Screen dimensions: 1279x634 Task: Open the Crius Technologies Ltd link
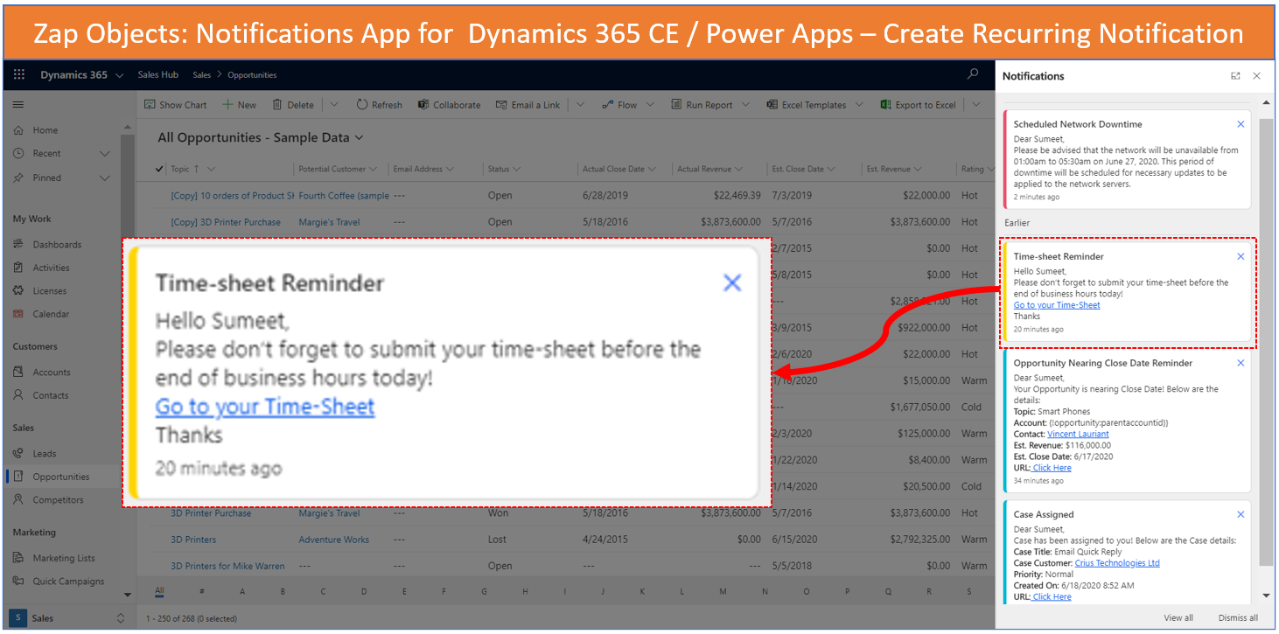coord(1117,563)
